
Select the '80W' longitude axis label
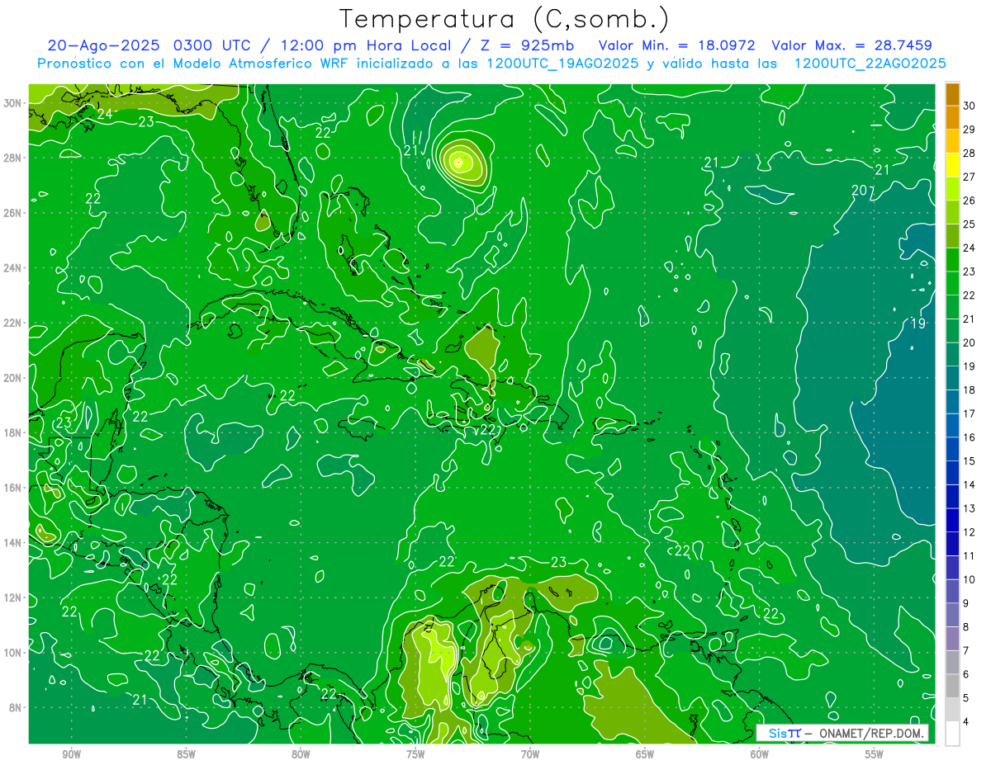click(301, 755)
